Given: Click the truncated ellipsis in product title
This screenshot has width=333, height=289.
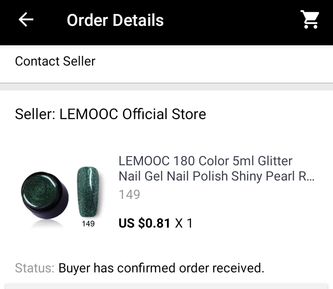Looking at the screenshot, I should click(310, 176).
